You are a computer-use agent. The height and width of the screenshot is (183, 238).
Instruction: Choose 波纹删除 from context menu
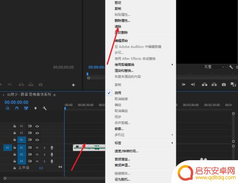tap(121, 32)
